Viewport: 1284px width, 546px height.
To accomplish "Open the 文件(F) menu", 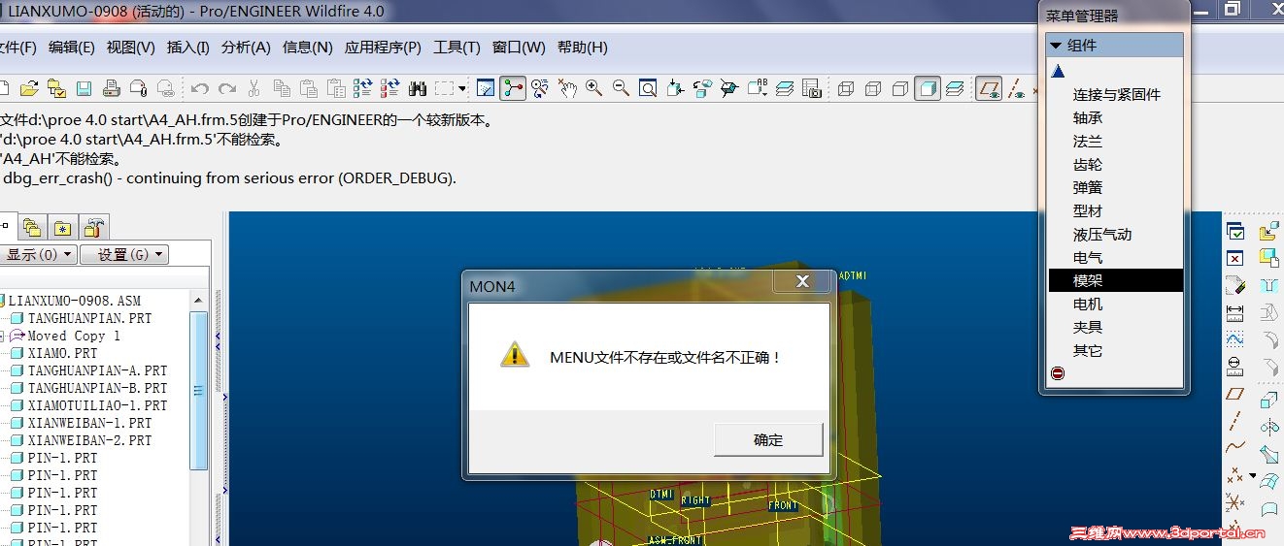I will [17, 47].
